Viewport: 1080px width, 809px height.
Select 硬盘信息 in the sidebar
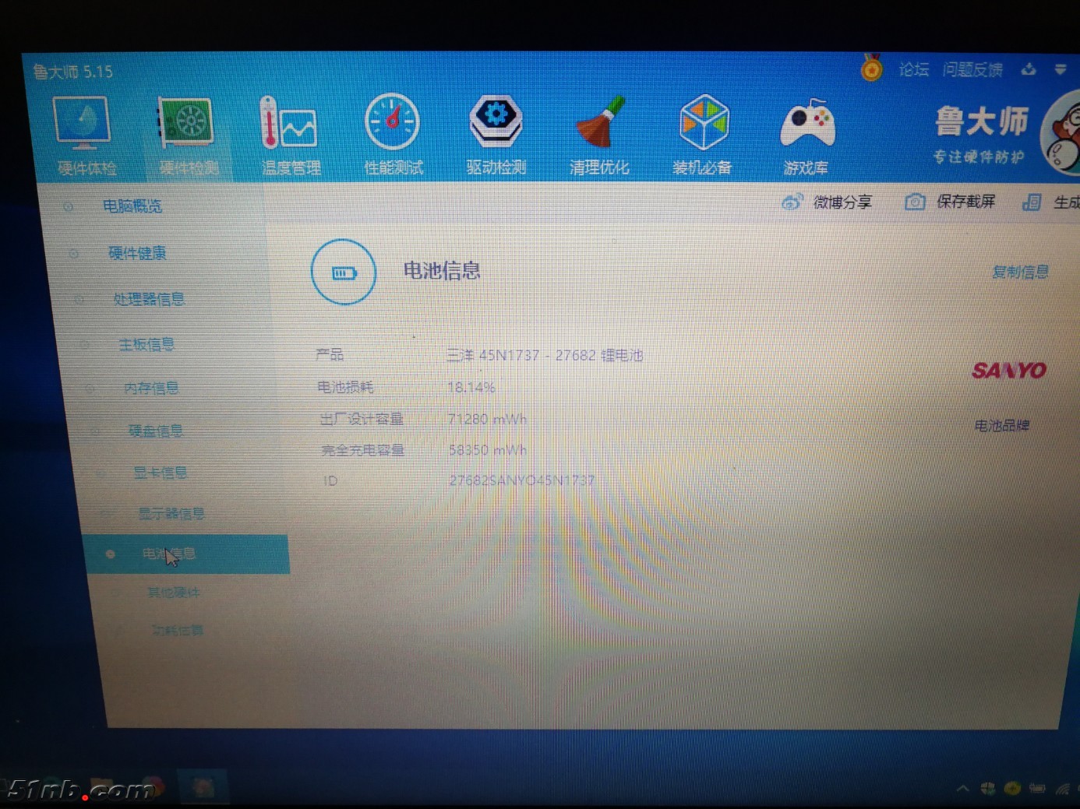156,431
